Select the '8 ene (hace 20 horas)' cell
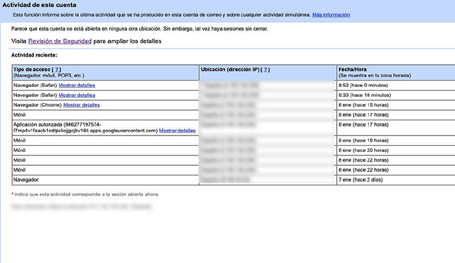The image size is (455, 263). [364, 150]
